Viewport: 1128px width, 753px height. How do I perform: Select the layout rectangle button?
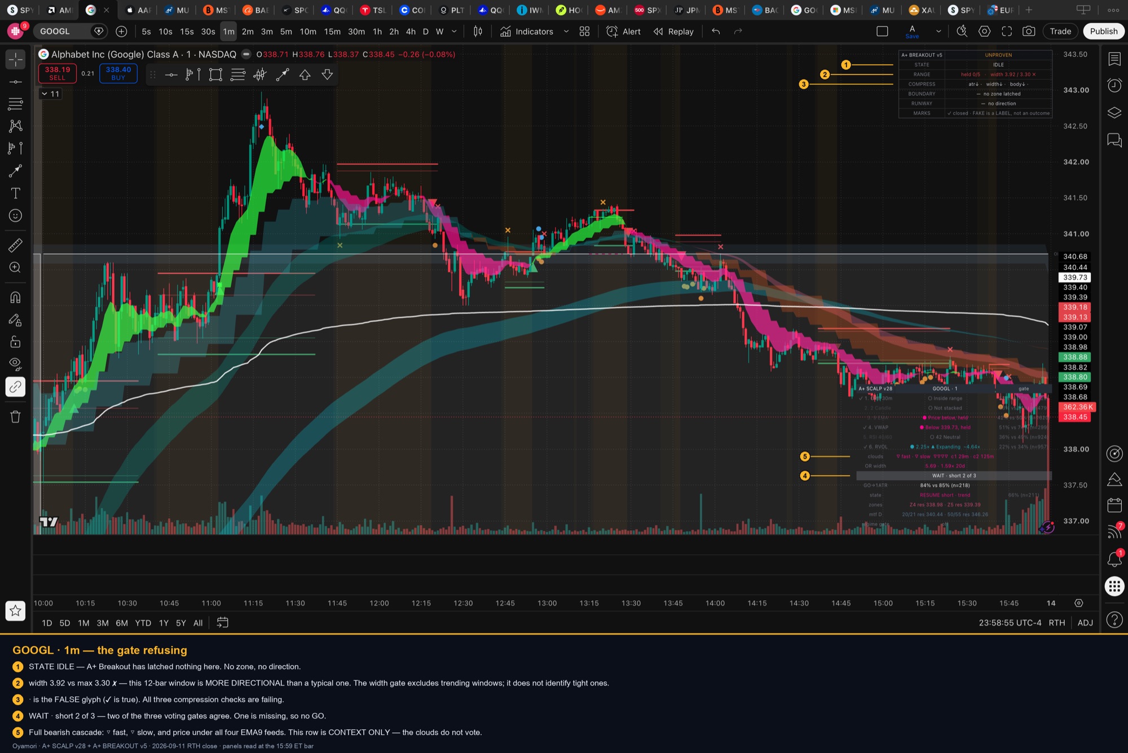tap(882, 32)
